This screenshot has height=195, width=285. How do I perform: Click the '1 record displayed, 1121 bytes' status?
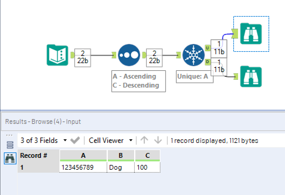214,141
